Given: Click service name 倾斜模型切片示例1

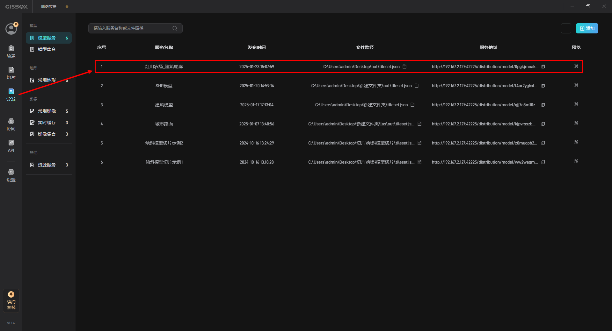Looking at the screenshot, I should [164, 162].
